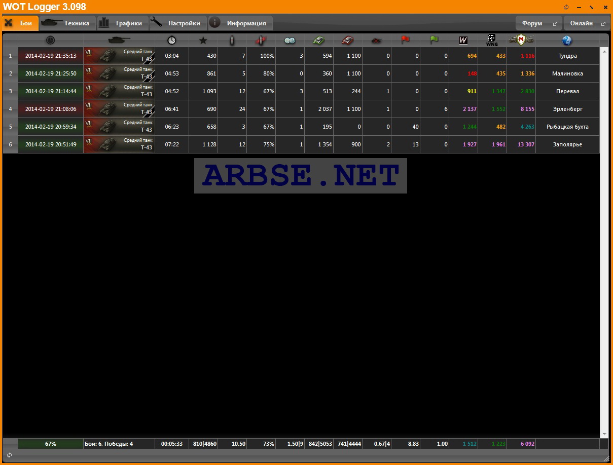Image resolution: width=613 pixels, height=465 pixels.
Task: Select the battle dated 2014-02-19 21:08:06
Action: pos(51,109)
